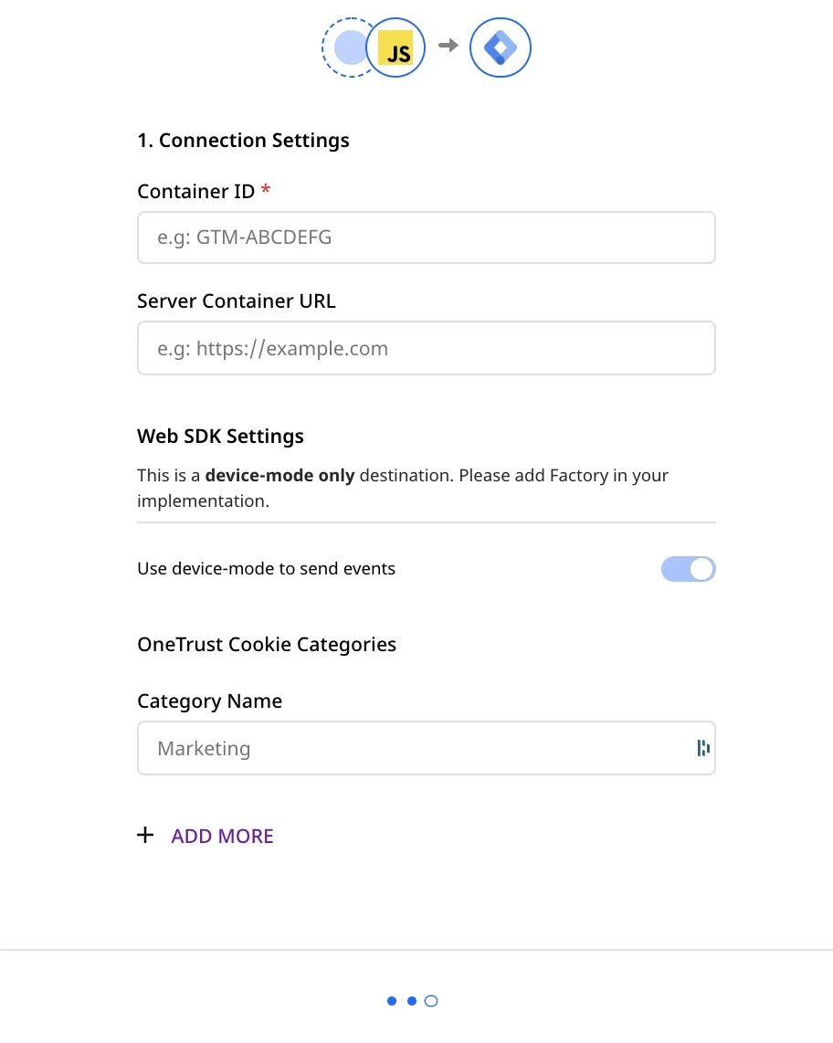Go to the second step dot

[412, 1001]
